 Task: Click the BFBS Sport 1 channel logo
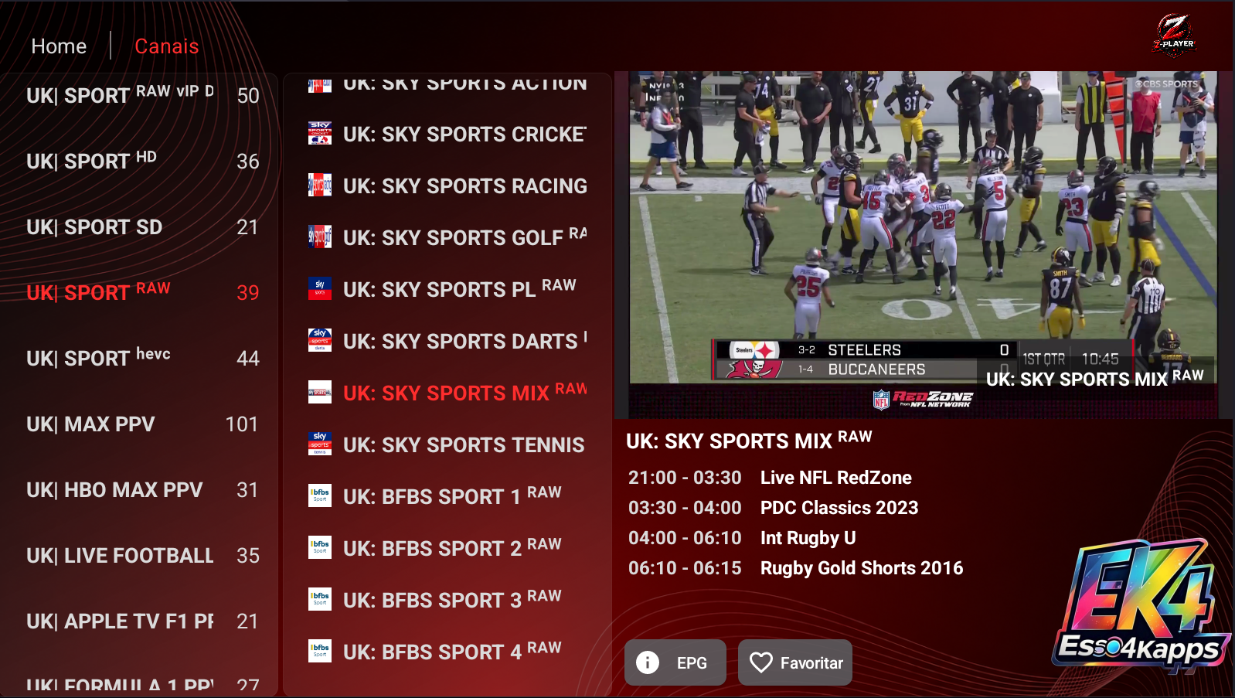point(320,496)
